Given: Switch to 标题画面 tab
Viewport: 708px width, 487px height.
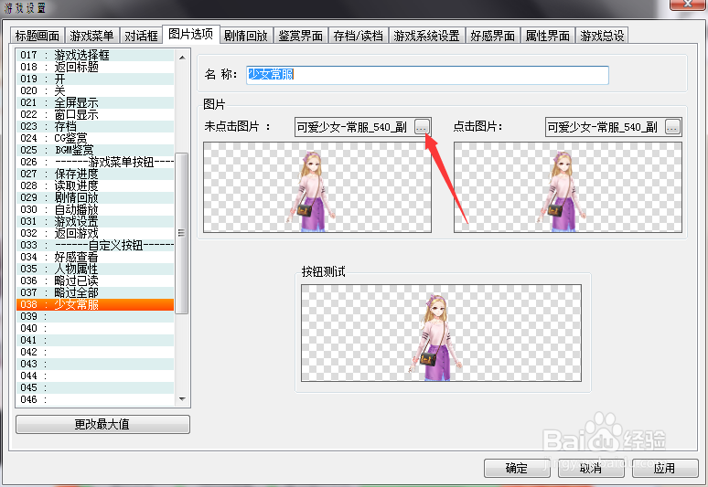Looking at the screenshot, I should pos(38,36).
